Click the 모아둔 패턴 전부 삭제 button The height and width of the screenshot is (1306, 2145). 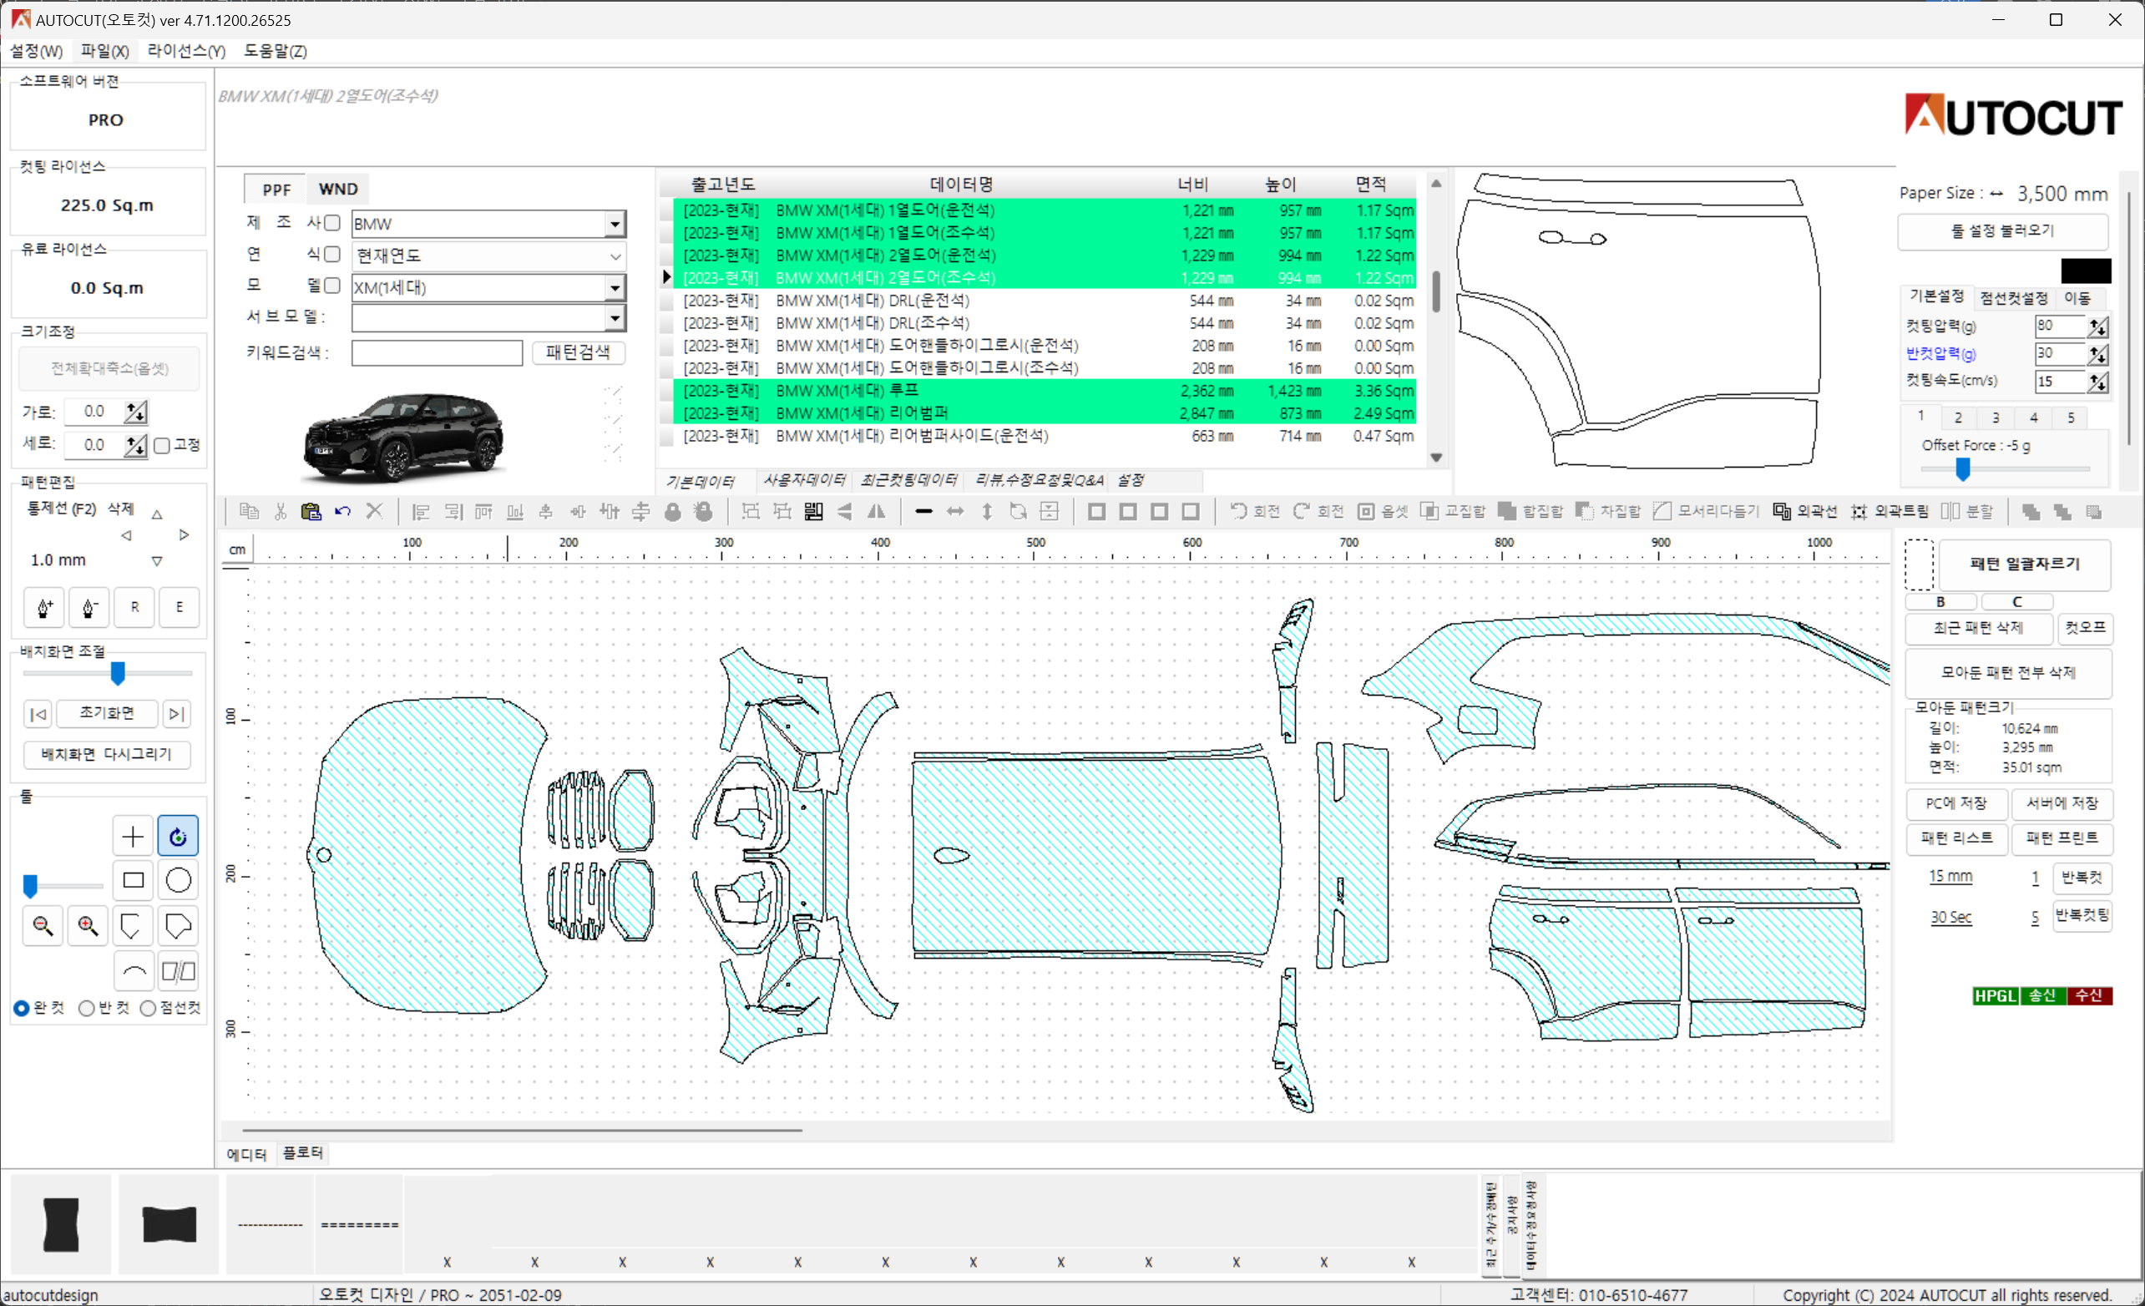[x=2008, y=673]
